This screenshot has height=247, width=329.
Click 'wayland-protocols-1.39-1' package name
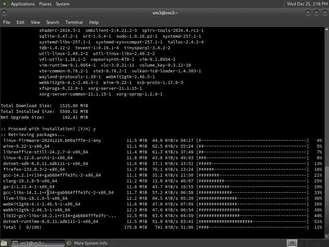click(x=70, y=77)
